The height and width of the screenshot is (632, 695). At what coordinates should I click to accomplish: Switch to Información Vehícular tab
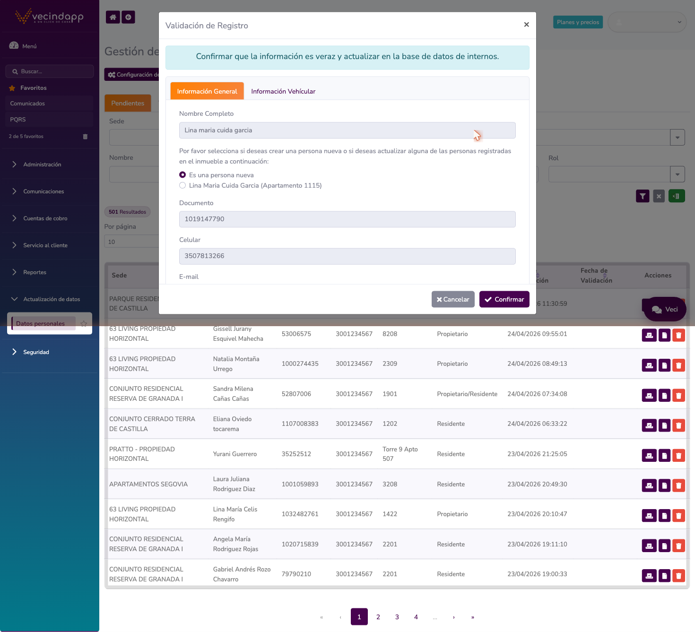(x=283, y=91)
